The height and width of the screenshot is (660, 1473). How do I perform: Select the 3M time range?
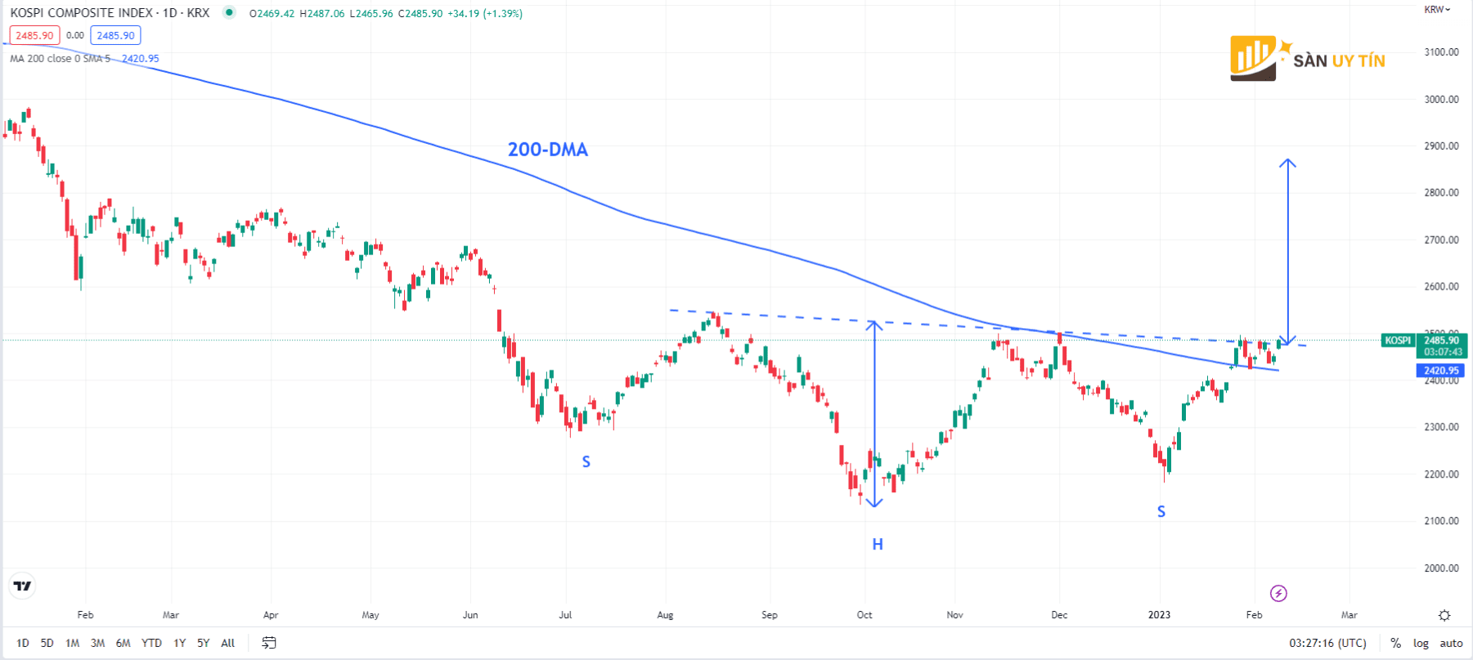[97, 643]
